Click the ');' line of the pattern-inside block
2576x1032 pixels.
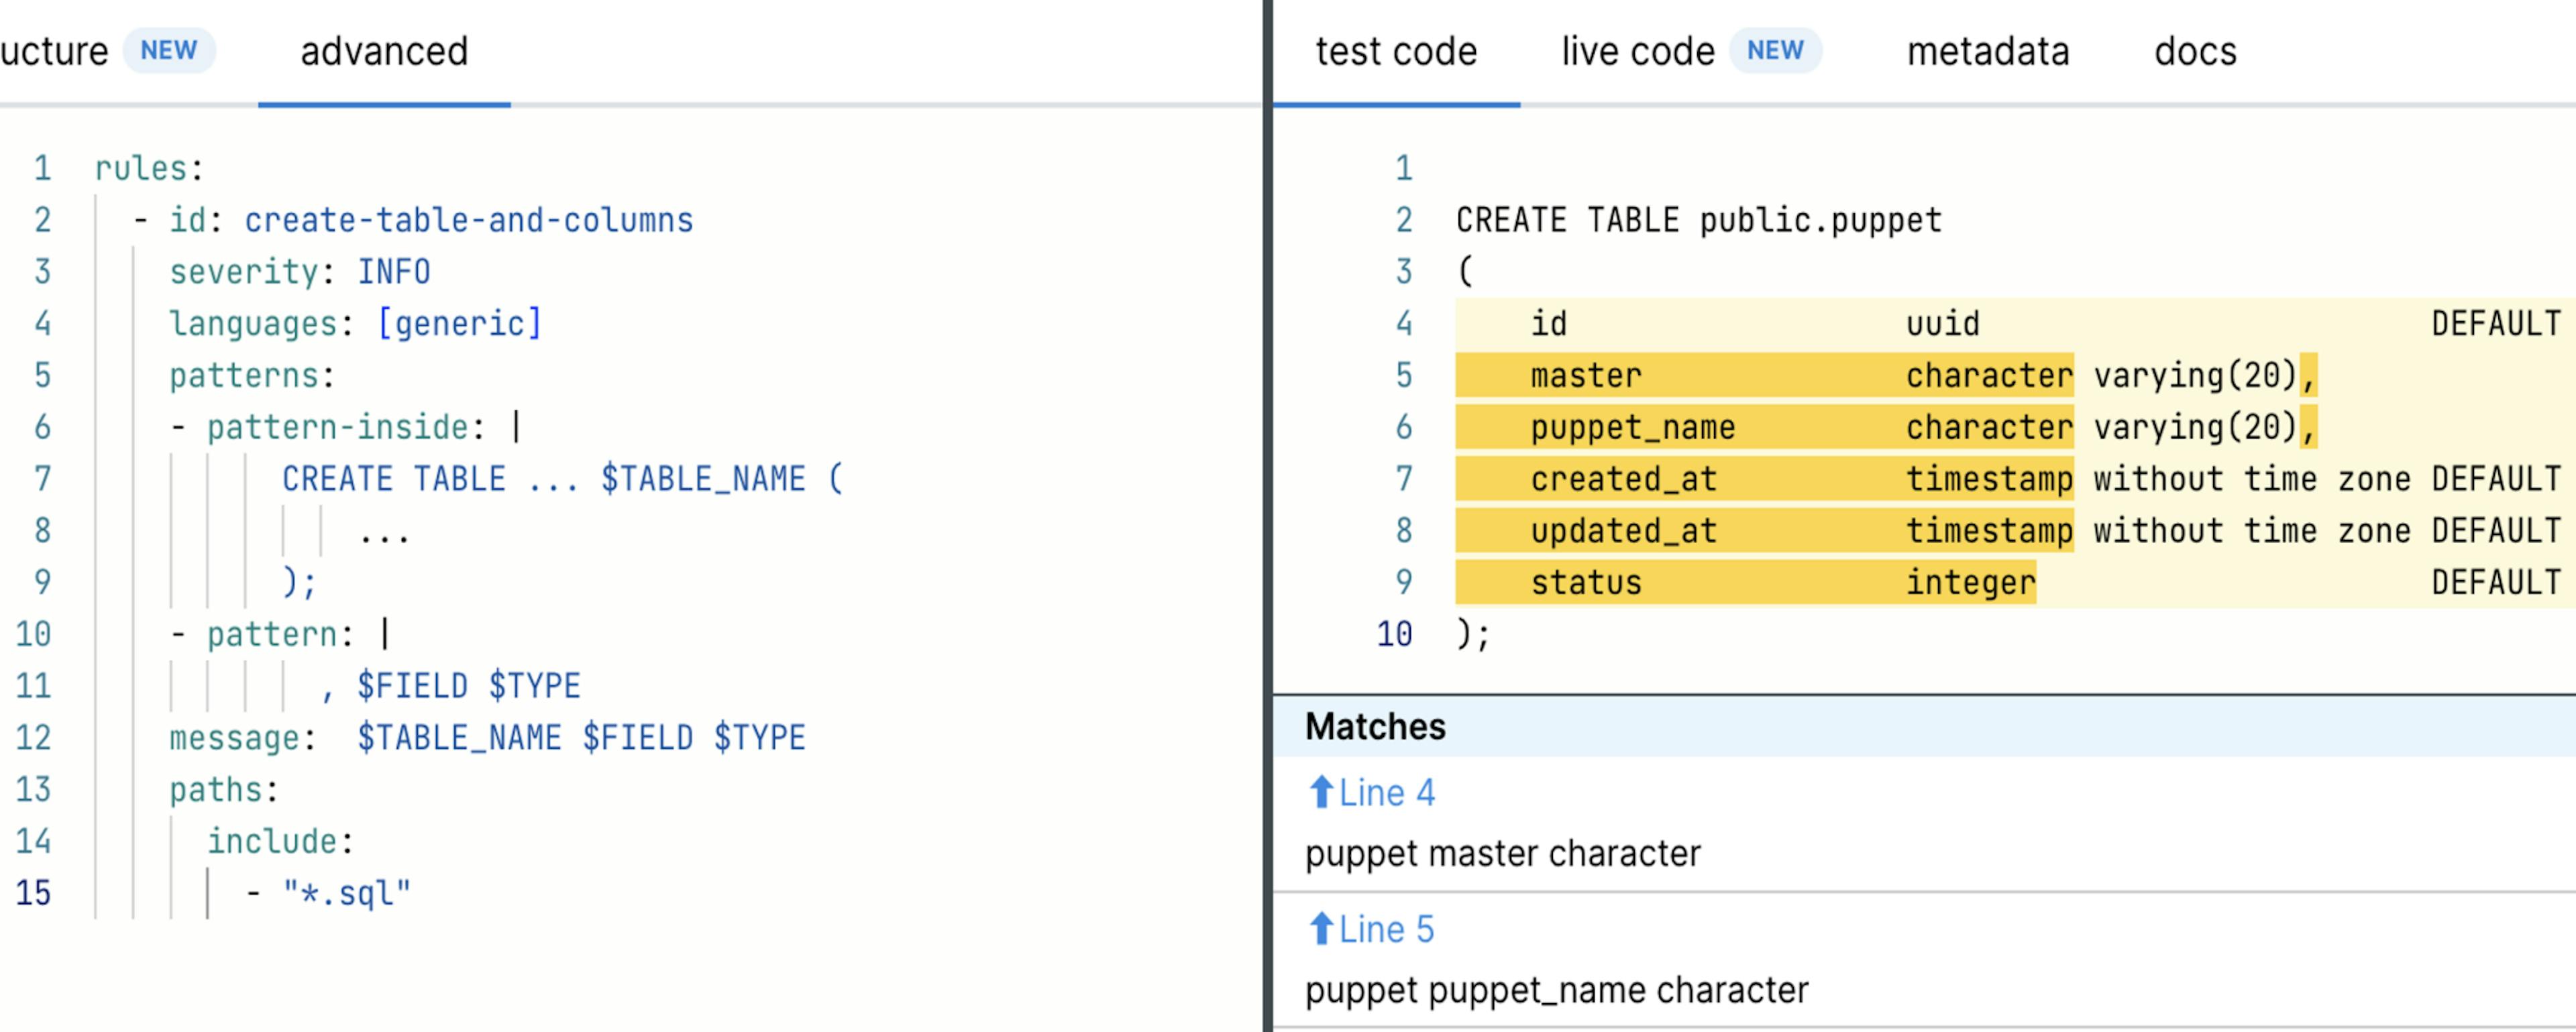pyautogui.click(x=299, y=583)
